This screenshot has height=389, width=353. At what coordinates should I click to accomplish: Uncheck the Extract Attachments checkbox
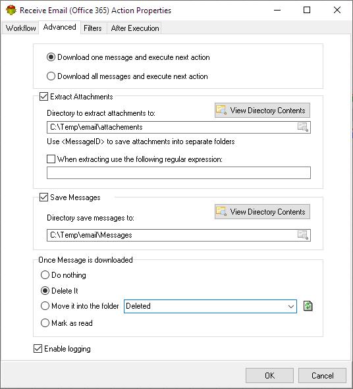pos(43,97)
